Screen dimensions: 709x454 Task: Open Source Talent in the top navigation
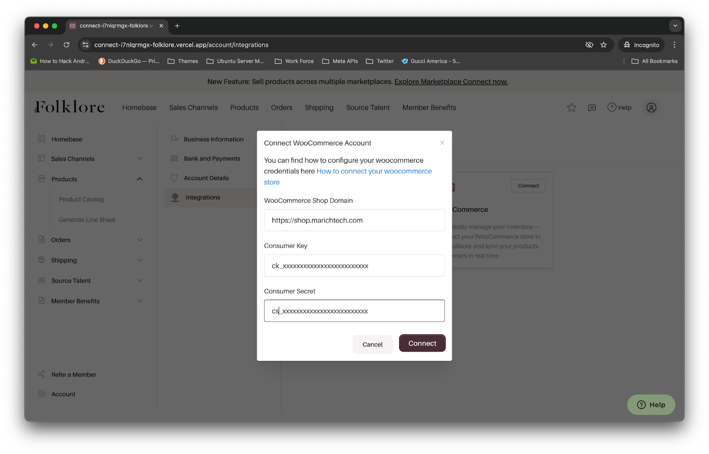click(x=368, y=107)
